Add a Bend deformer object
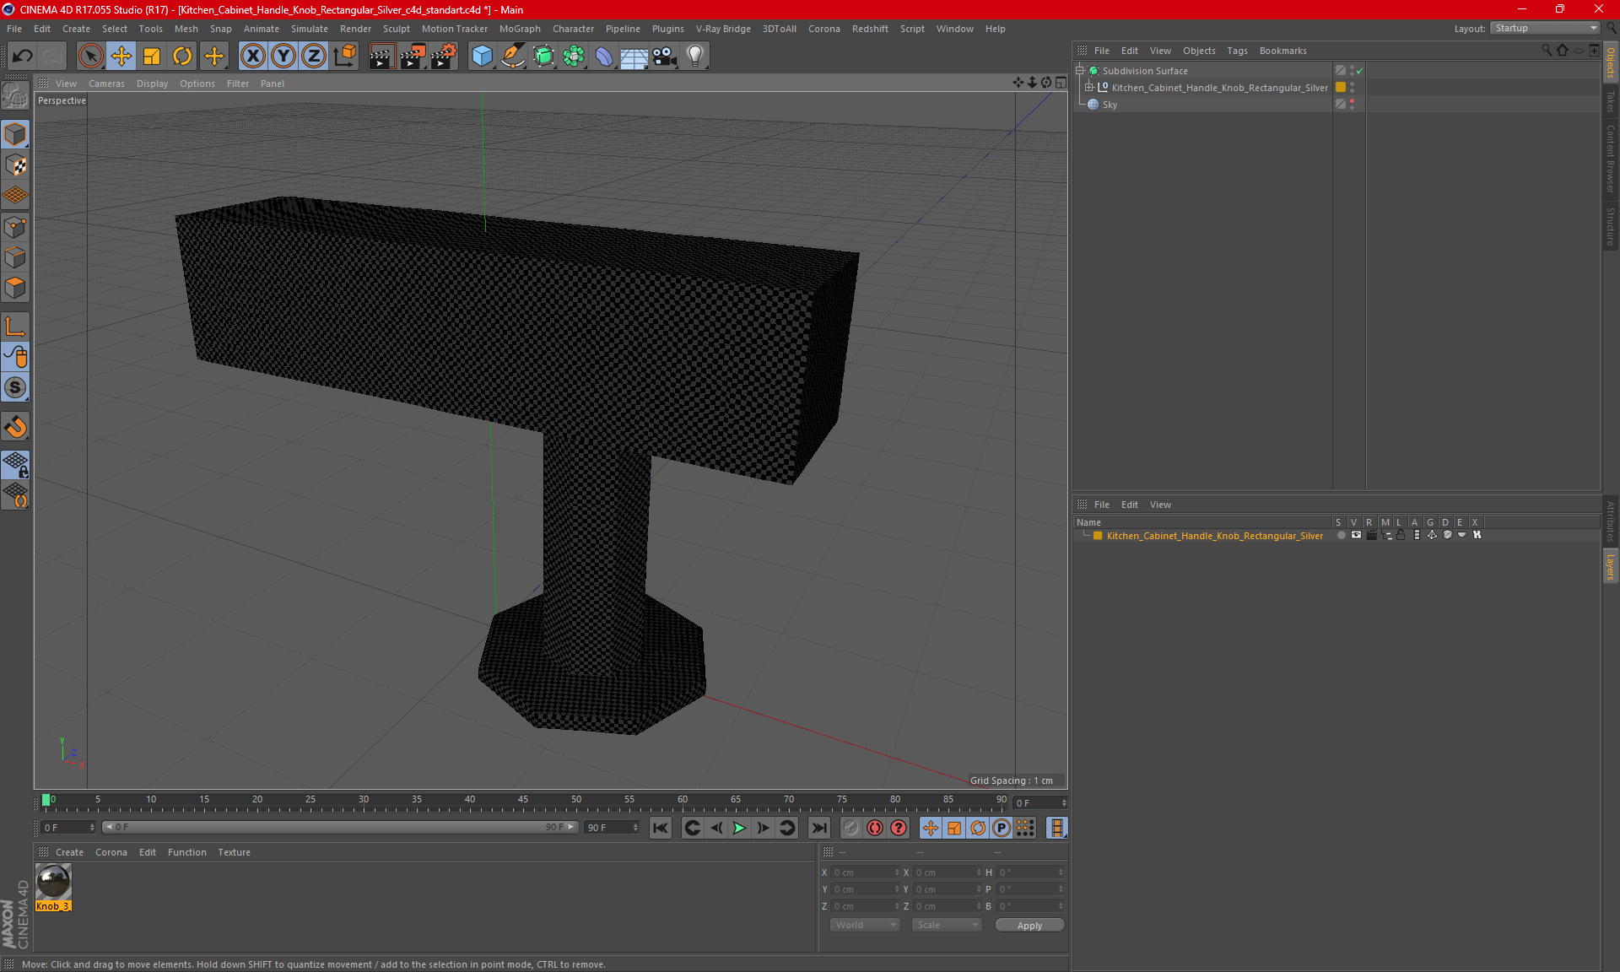The height and width of the screenshot is (972, 1620). [x=604, y=57]
